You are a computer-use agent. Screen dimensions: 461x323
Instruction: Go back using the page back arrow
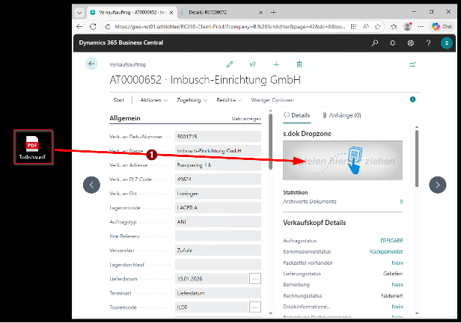tap(91, 64)
